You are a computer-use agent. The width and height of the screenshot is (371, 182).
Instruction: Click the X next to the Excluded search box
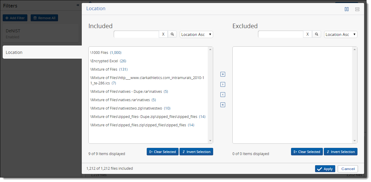(x=307, y=34)
